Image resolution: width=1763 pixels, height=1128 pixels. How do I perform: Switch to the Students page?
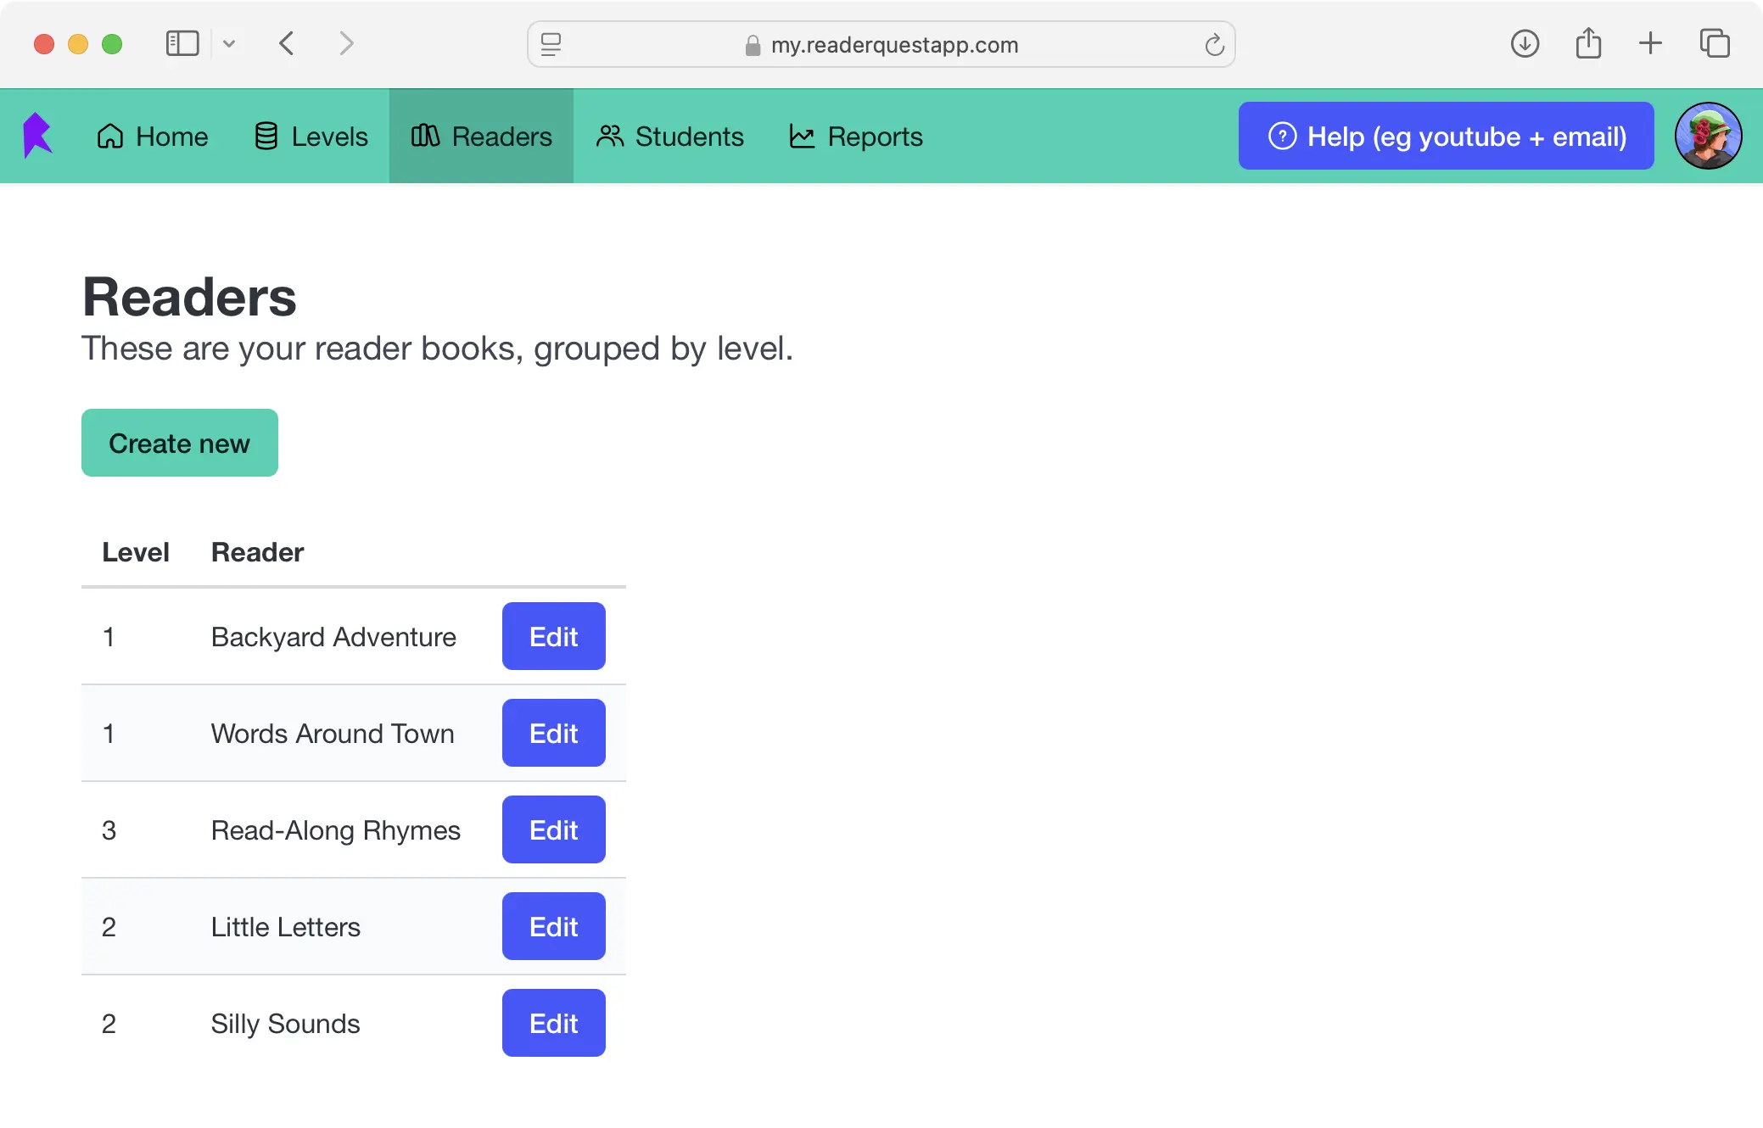pyautogui.click(x=670, y=137)
